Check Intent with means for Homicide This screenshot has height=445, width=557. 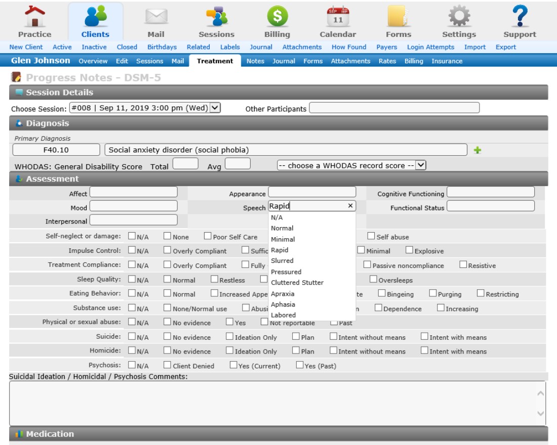(x=424, y=350)
